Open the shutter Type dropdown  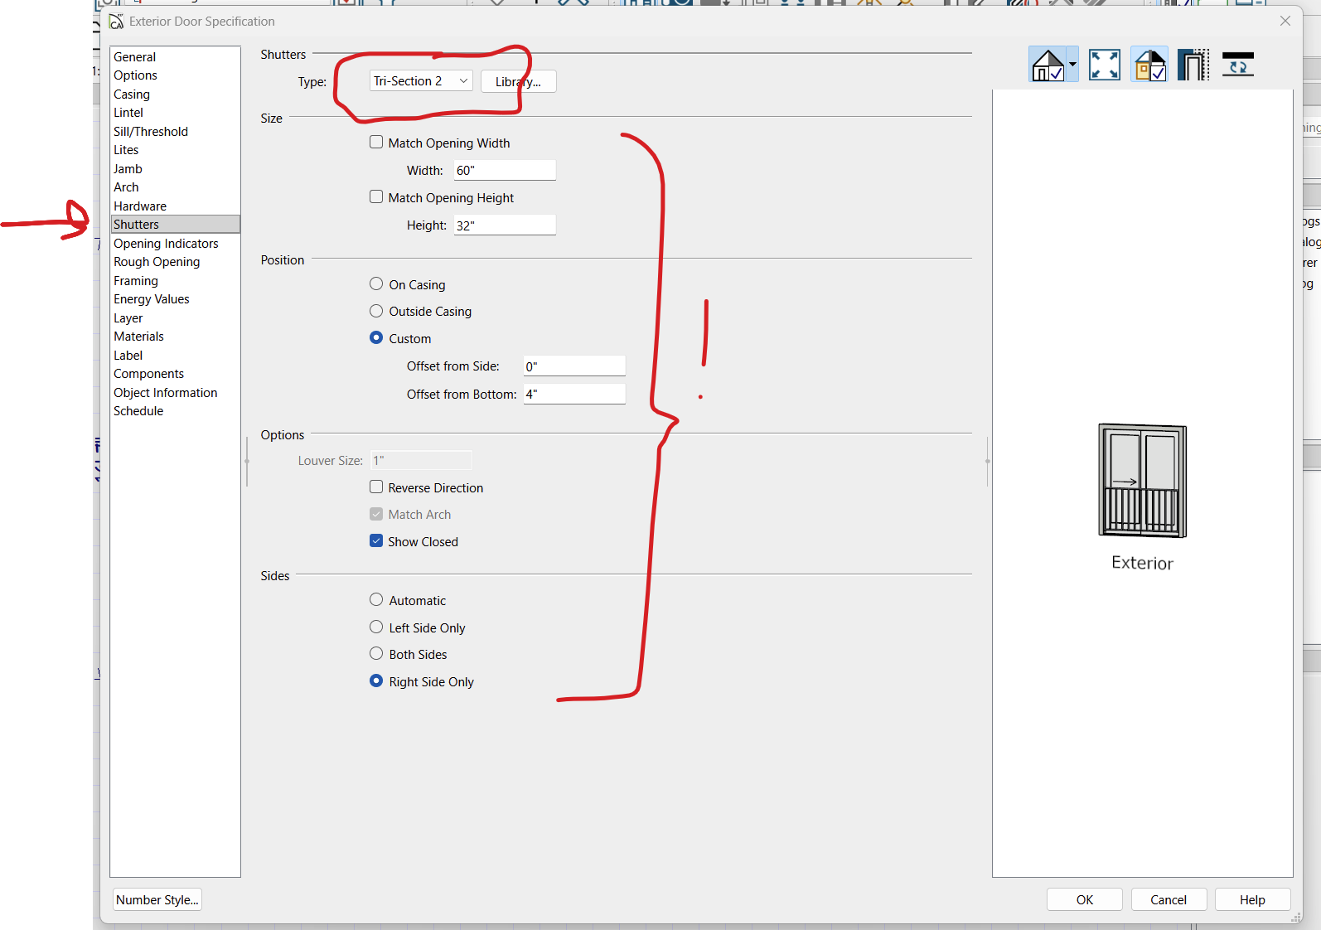[x=420, y=81]
